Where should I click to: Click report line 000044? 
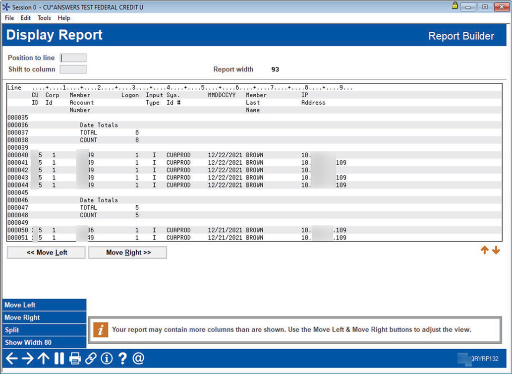coord(254,185)
